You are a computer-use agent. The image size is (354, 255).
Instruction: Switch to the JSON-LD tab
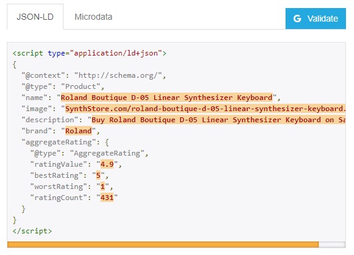(35, 17)
